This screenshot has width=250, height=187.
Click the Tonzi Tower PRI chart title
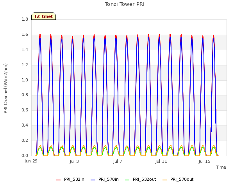pyautogui.click(x=125, y=4)
